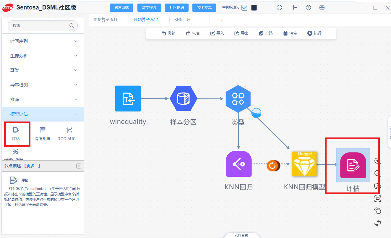Open the language globe icon
The height and width of the screenshot is (238, 391).
(x=322, y=8)
